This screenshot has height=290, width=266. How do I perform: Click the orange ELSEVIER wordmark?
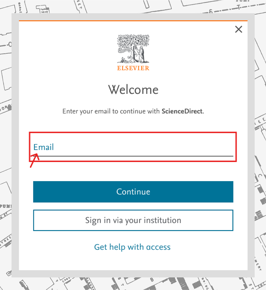133,68
